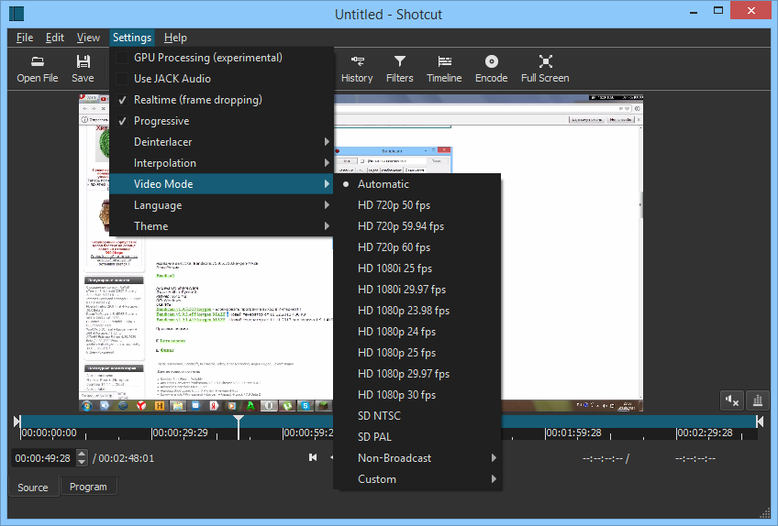Open the File menu
The height and width of the screenshot is (526, 778).
pyautogui.click(x=24, y=38)
